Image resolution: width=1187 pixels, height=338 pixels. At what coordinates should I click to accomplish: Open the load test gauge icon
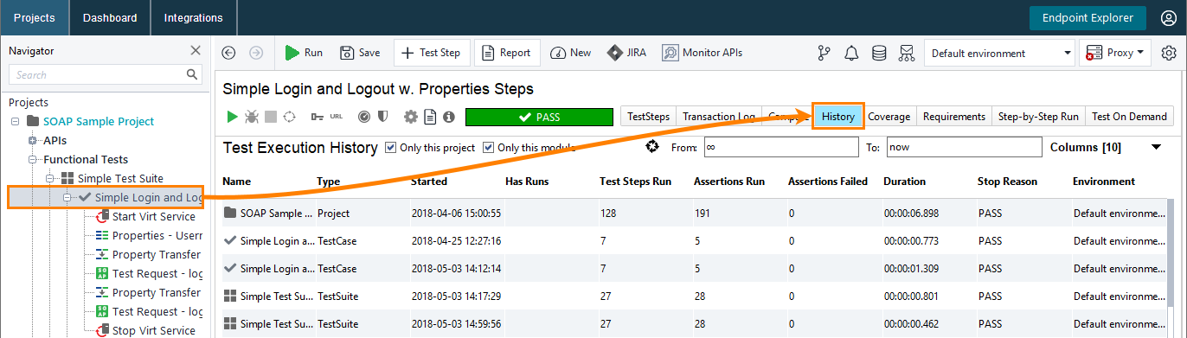[x=364, y=116]
